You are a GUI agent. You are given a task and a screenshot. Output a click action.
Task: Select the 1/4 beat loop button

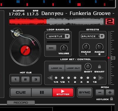click(x=56, y=78)
